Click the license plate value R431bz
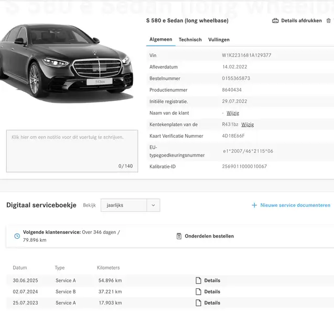This screenshot has width=334, height=314. (230, 125)
